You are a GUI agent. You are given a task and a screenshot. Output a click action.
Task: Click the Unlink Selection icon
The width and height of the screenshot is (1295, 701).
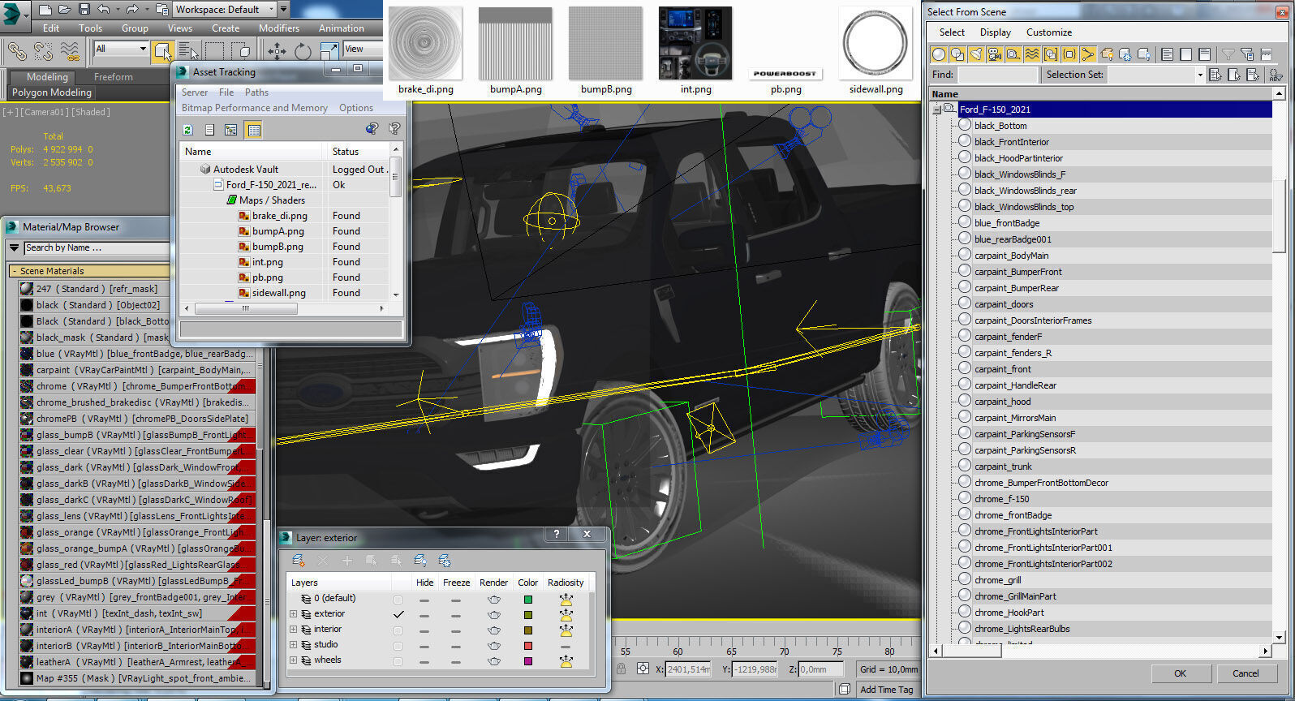[x=44, y=51]
